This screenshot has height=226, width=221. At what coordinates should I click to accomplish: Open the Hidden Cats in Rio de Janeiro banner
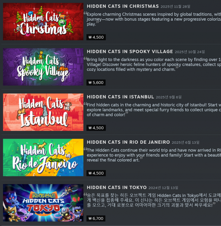(43, 157)
